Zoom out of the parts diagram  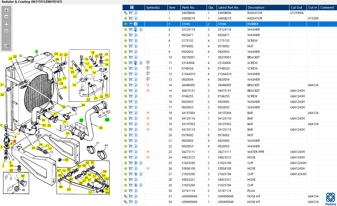coord(6,17)
